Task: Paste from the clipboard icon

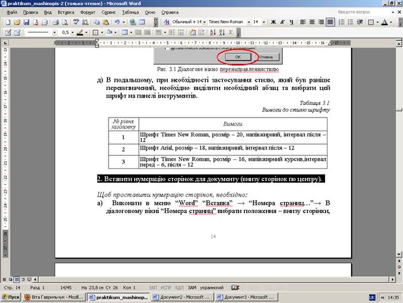Action: (x=105, y=22)
